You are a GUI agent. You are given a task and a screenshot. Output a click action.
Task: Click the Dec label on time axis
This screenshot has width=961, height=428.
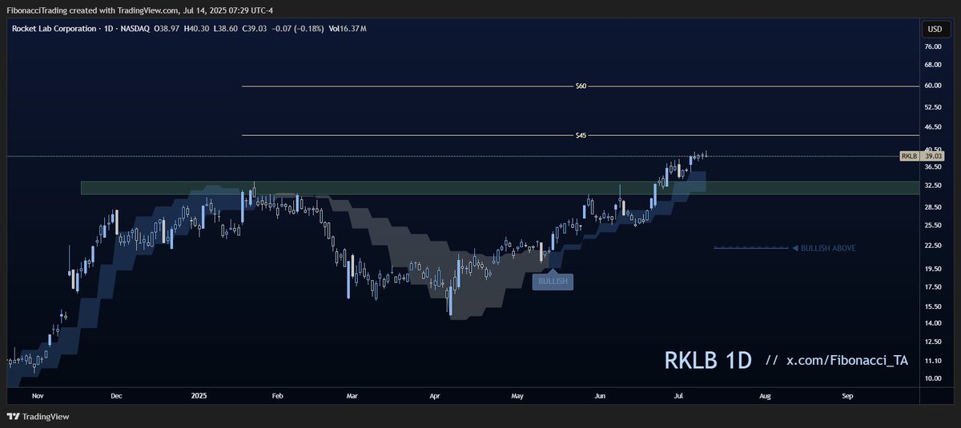click(116, 396)
